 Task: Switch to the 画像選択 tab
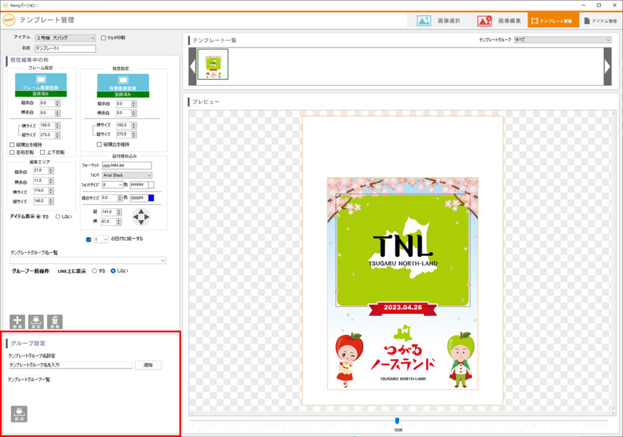click(x=438, y=21)
